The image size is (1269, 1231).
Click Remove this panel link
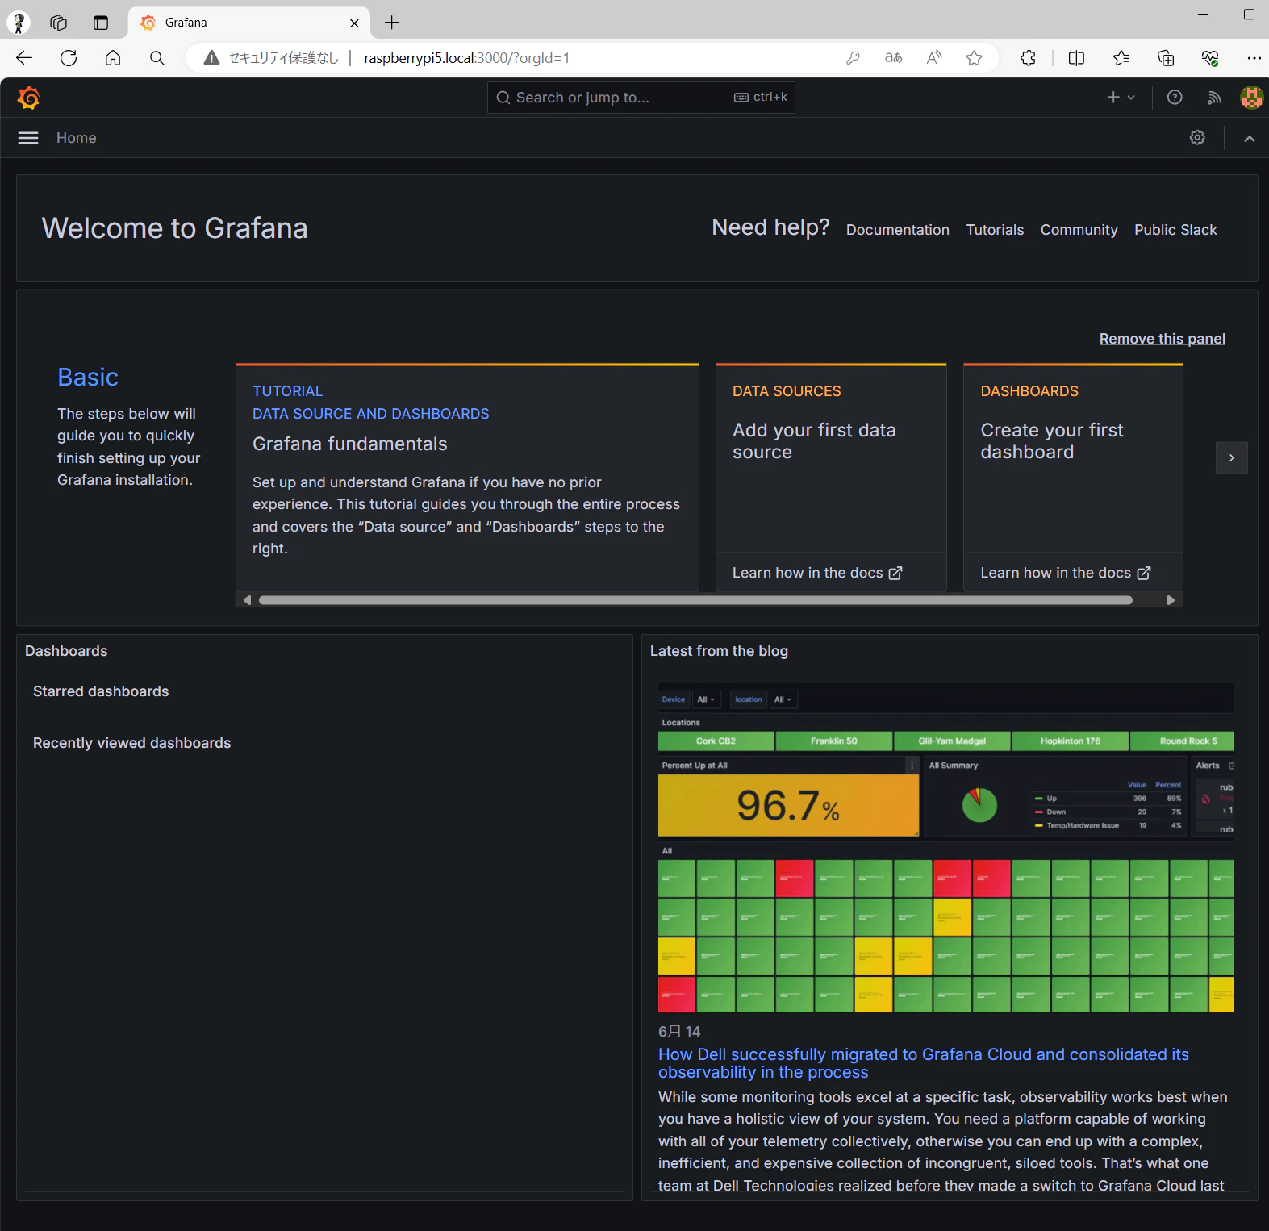point(1162,339)
